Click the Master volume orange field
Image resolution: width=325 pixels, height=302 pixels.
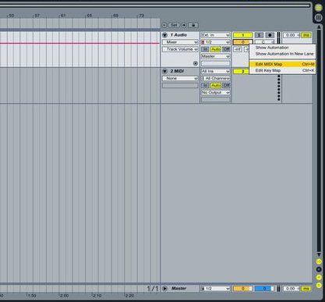(242, 289)
